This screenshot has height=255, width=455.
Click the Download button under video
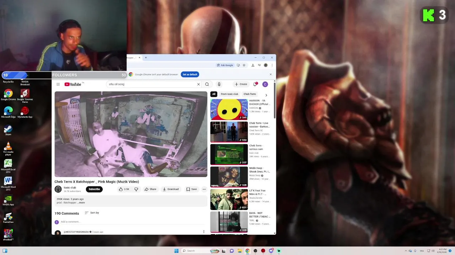click(x=171, y=189)
